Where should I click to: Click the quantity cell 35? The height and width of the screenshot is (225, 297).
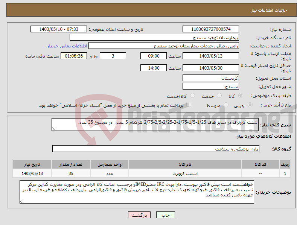click(71, 173)
